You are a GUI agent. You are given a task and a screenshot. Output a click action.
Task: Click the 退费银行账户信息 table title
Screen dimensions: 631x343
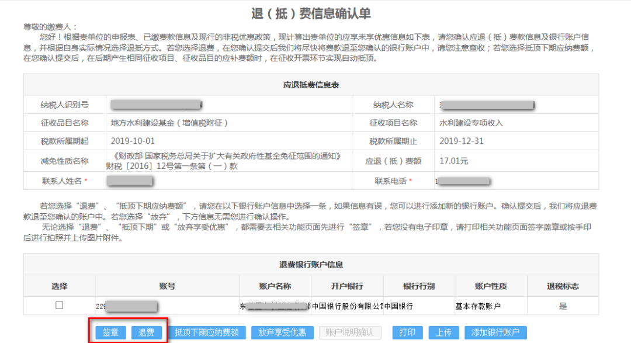coord(311,265)
